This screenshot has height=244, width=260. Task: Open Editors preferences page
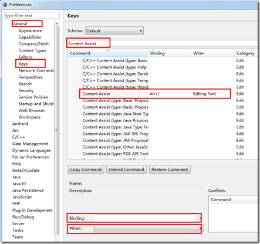[x=25, y=57]
